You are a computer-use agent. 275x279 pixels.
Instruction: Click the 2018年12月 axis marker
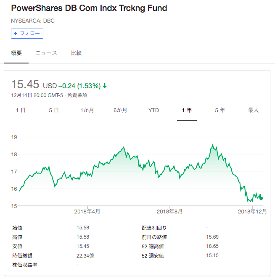click(252, 211)
